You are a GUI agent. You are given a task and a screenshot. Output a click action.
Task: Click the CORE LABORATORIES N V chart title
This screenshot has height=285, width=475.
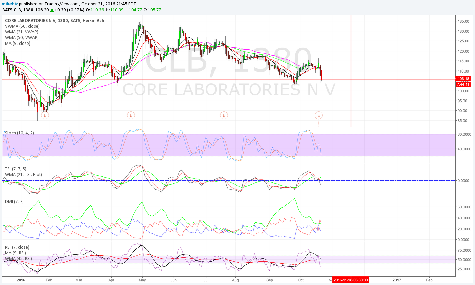click(x=55, y=20)
